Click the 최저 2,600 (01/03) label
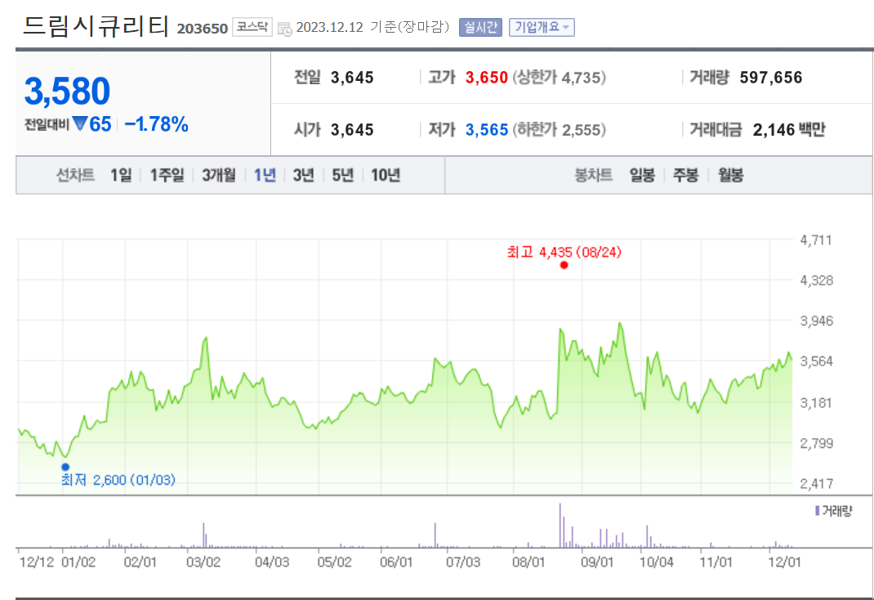Viewport: 874px width, 600px height. 118,480
